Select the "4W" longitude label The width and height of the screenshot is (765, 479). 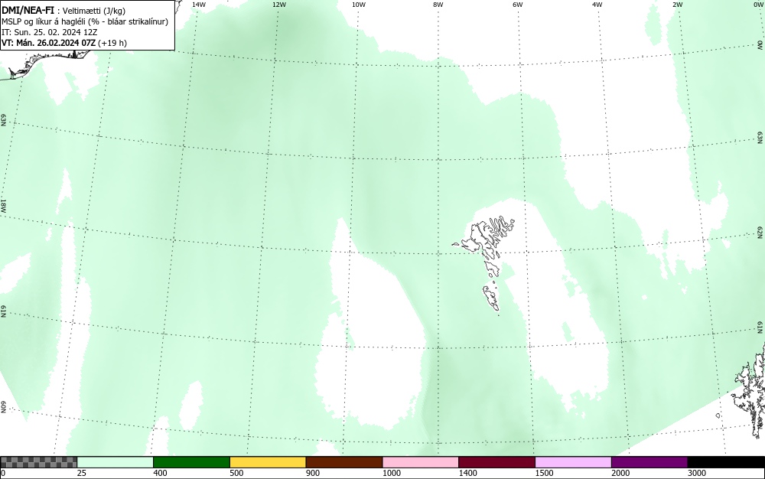pyautogui.click(x=597, y=5)
